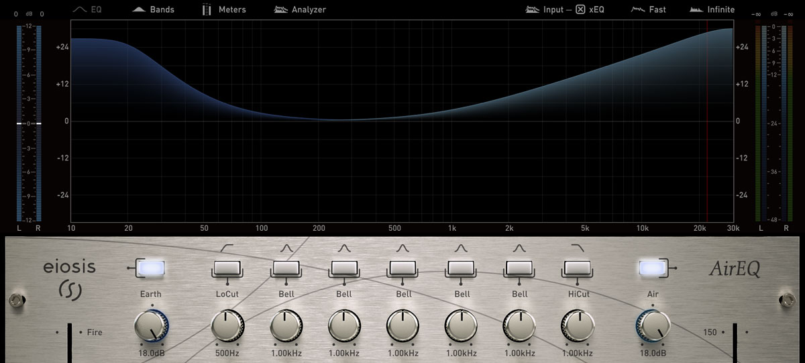
Task: Click the Infinite peak-hold icon
Action: tap(696, 9)
